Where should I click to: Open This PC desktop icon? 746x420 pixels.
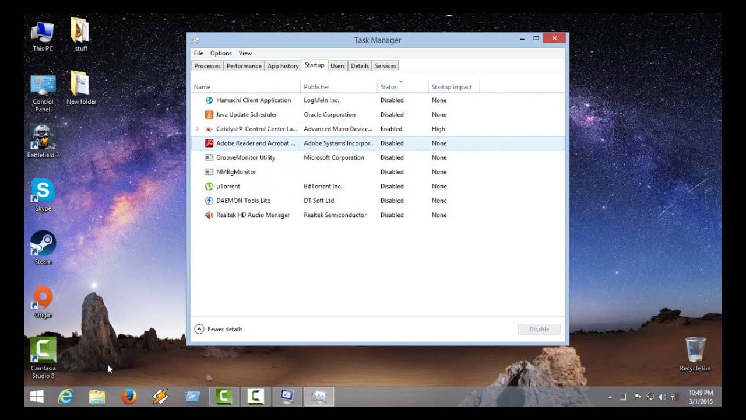point(43,36)
